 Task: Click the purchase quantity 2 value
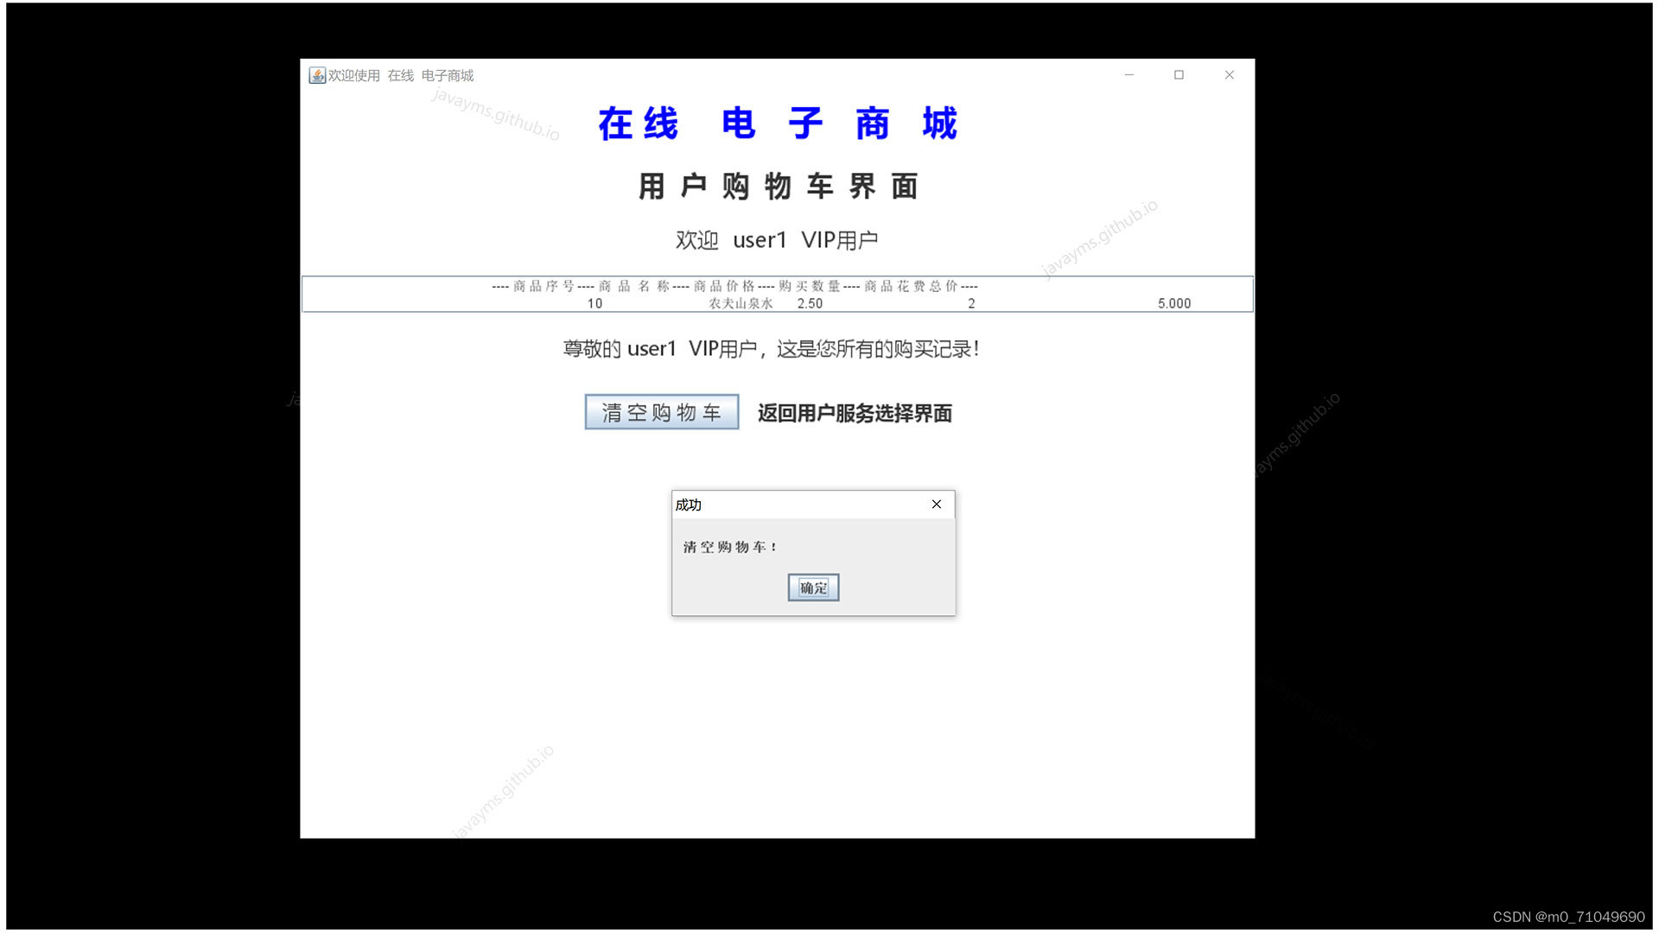[x=971, y=303]
